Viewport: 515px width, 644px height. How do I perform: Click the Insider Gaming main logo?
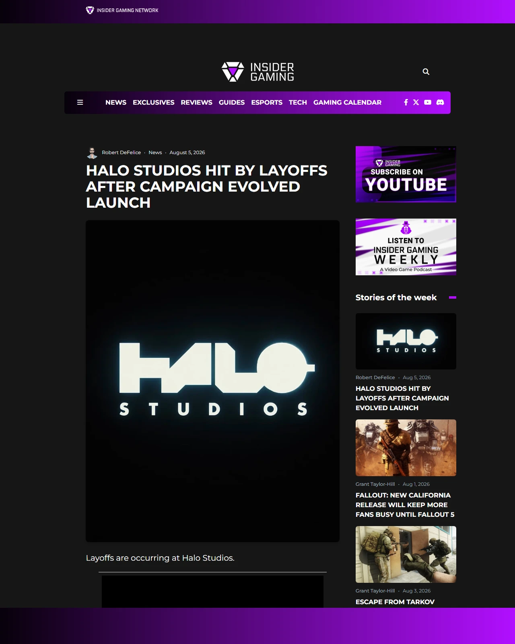tap(257, 72)
